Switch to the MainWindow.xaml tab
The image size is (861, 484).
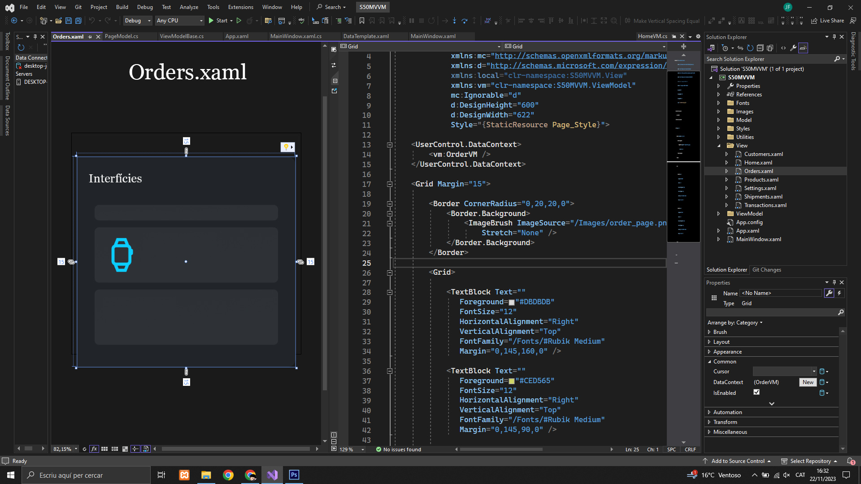point(433,36)
